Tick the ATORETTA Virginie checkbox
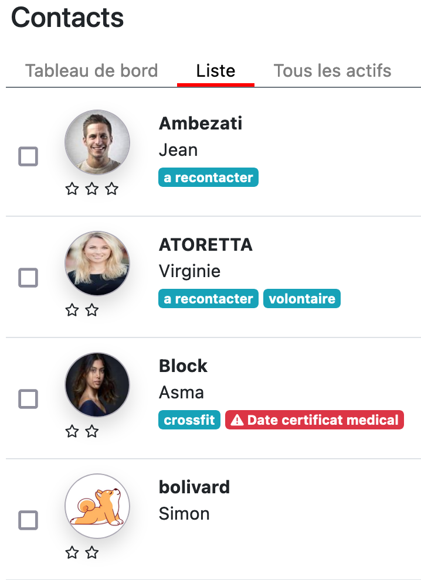The image size is (421, 580). (x=28, y=278)
